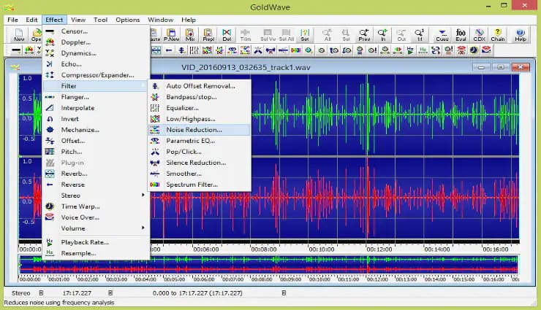This screenshot has height=310, width=541.
Task: Click the 1:1 zoom toolbar icon
Action: [420, 35]
